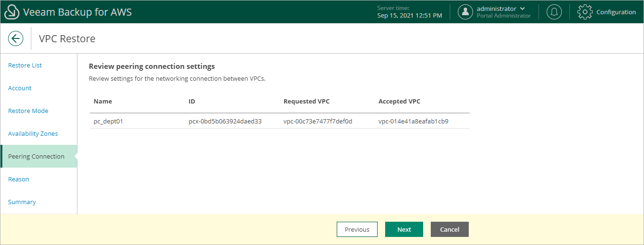Expand the administrator account dropdown arrow

pos(523,9)
